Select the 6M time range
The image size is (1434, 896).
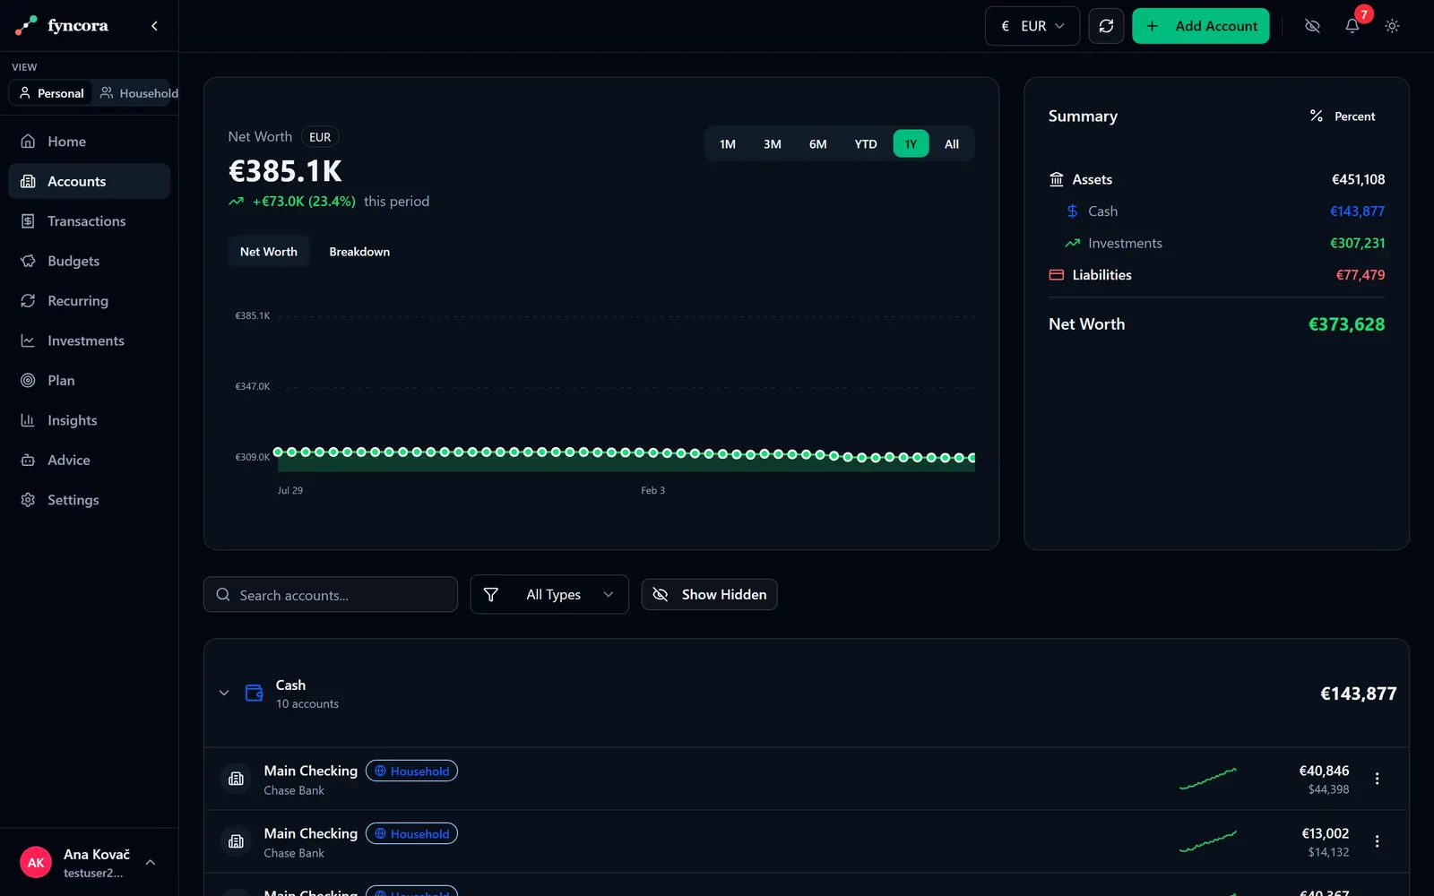point(818,144)
